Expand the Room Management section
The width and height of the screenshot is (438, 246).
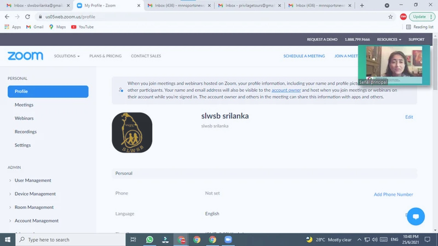(34, 207)
